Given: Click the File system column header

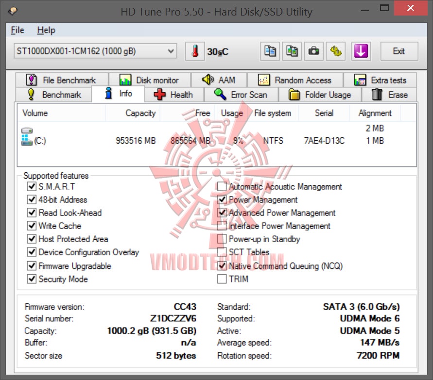Looking at the screenshot, I should coord(274,113).
